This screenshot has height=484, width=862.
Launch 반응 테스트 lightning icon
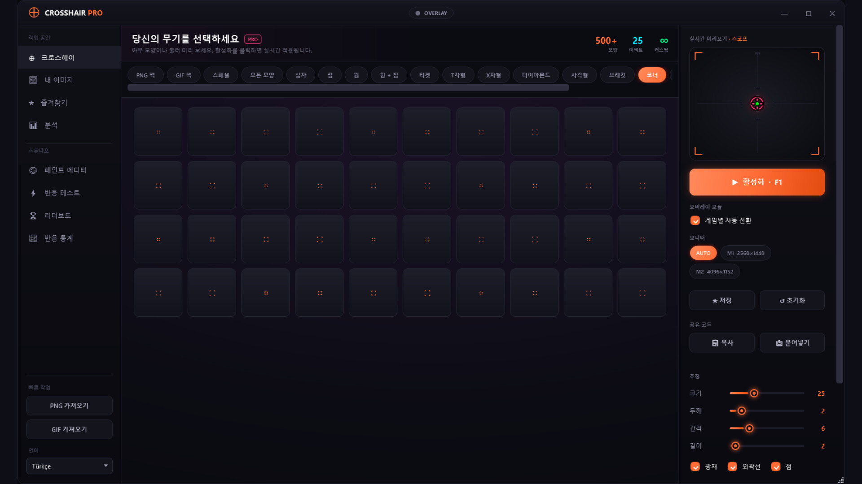tap(33, 193)
